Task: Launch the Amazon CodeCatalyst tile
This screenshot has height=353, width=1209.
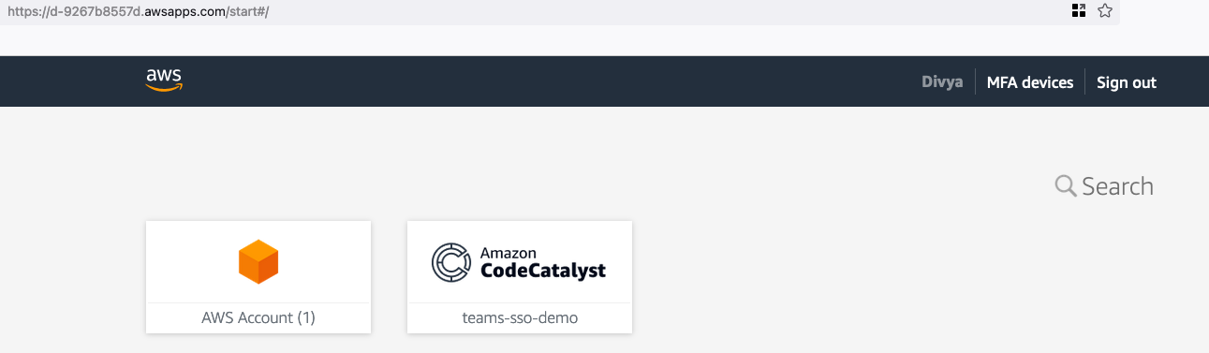Action: pyautogui.click(x=520, y=277)
